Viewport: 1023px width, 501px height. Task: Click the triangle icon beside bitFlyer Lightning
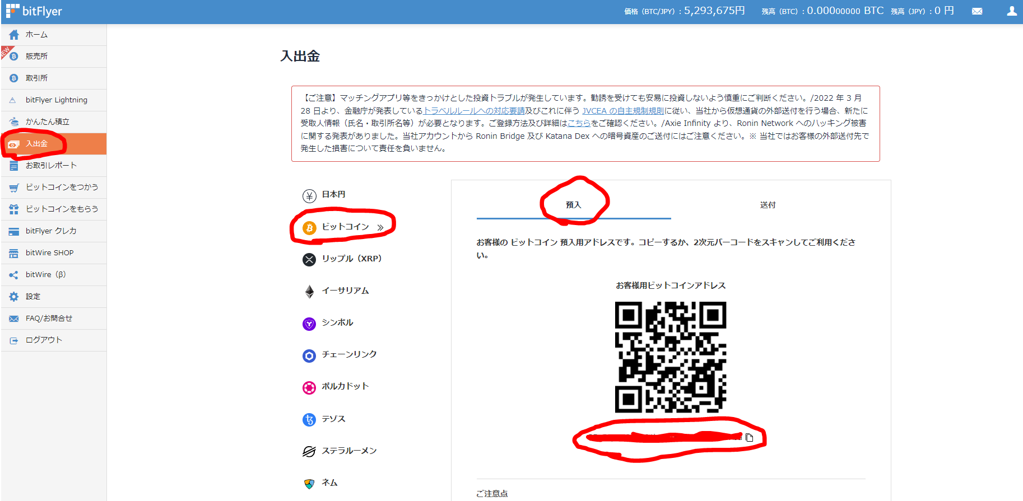click(13, 100)
